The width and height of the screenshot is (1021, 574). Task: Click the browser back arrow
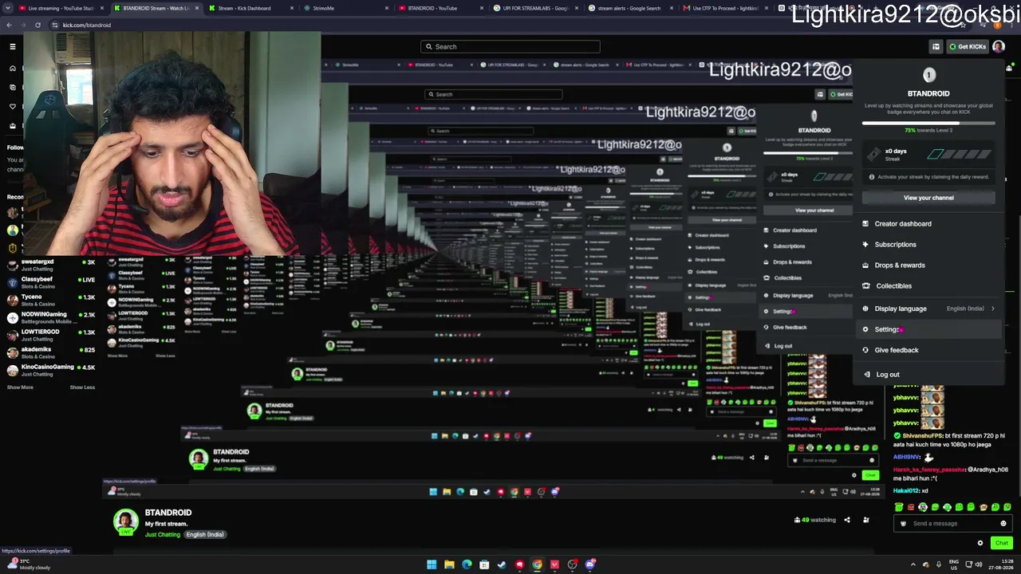pos(9,25)
